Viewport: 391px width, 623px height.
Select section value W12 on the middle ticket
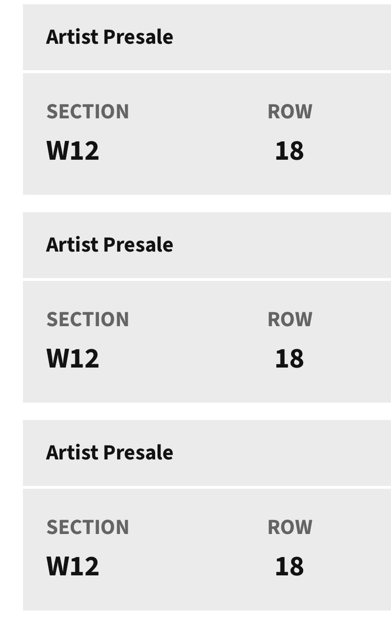(x=73, y=358)
